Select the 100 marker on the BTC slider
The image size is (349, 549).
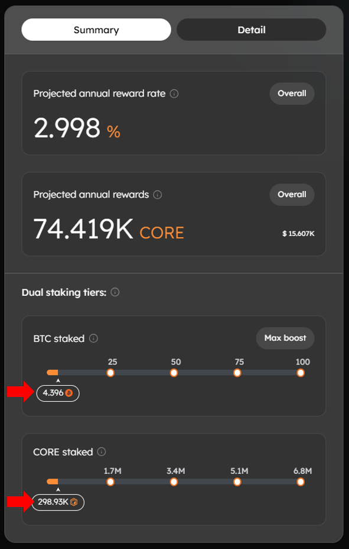pyautogui.click(x=300, y=373)
